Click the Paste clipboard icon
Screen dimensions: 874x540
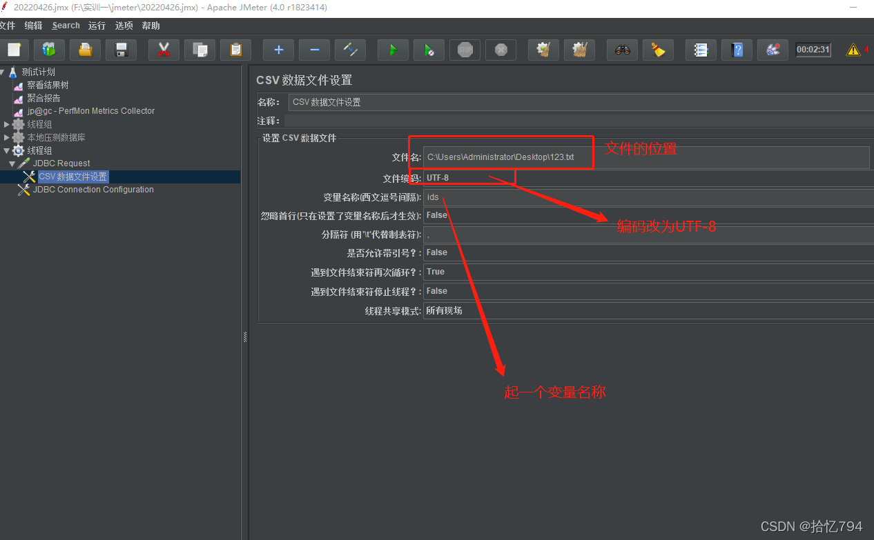click(x=235, y=50)
